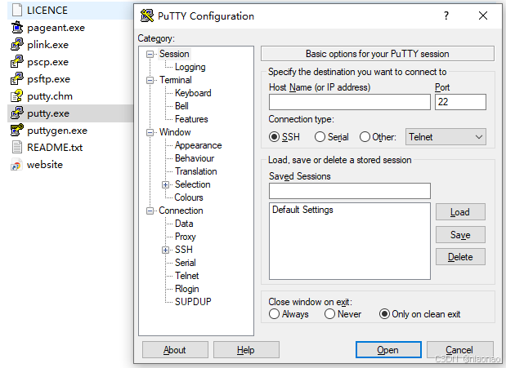Focus the Saved Sessions name field
The image size is (506, 368).
pos(350,191)
